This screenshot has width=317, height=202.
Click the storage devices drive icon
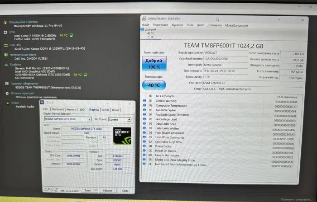click(x=5, y=83)
